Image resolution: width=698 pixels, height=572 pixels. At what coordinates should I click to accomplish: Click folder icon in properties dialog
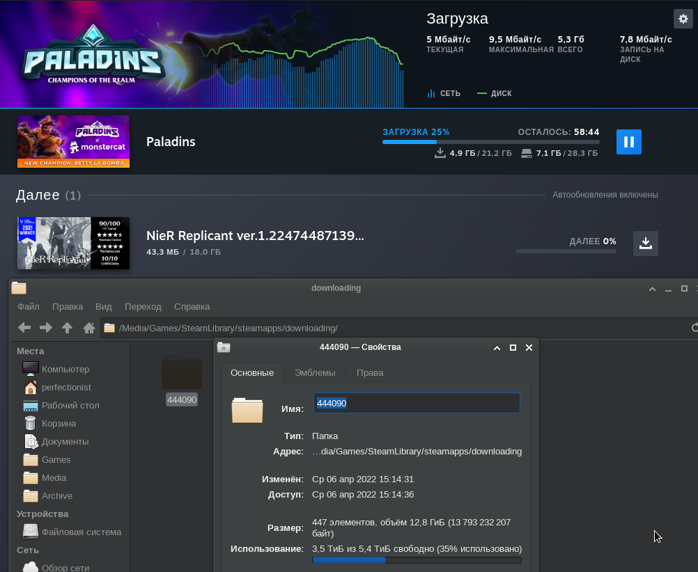[x=247, y=410]
